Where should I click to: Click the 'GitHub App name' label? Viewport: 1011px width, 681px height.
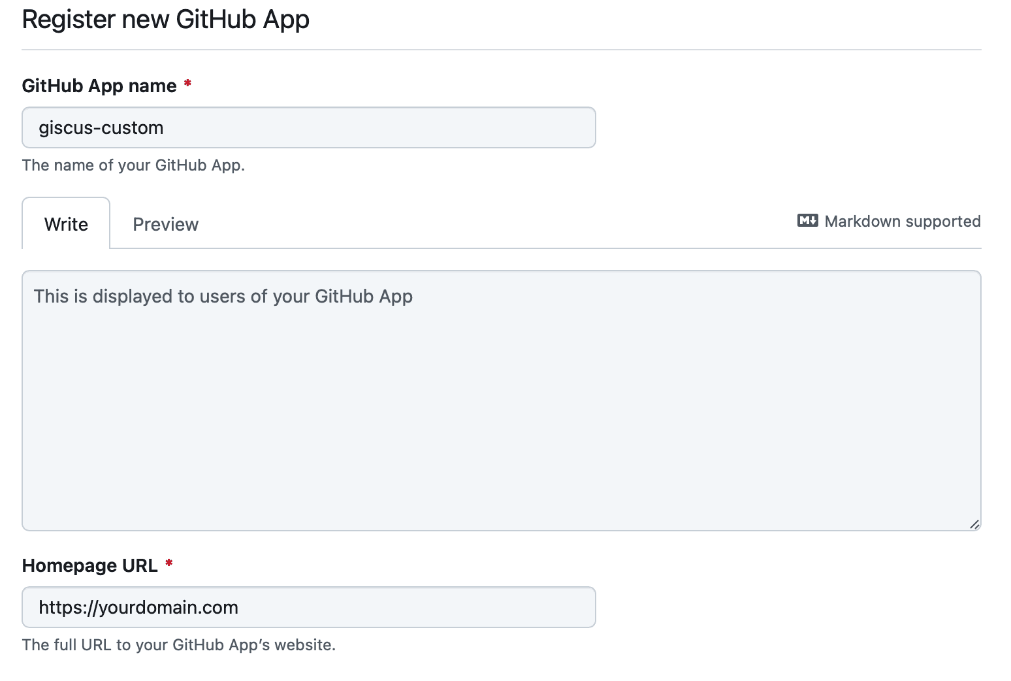point(99,86)
